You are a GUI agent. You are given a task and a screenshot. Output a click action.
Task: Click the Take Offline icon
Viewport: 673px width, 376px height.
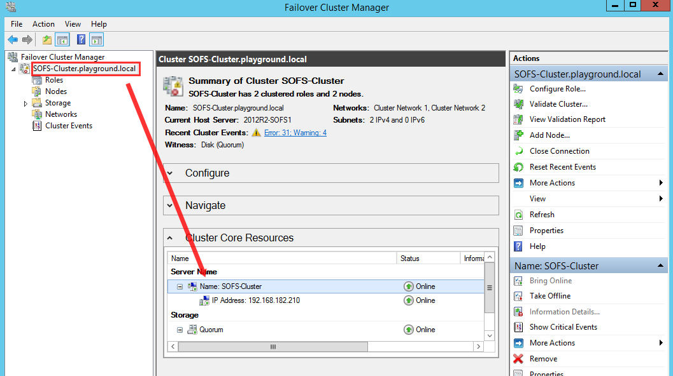pyautogui.click(x=518, y=296)
